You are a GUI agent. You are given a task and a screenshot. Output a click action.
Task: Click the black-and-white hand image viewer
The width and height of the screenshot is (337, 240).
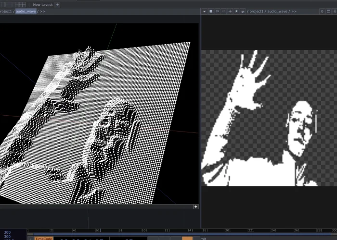[x=269, y=118]
